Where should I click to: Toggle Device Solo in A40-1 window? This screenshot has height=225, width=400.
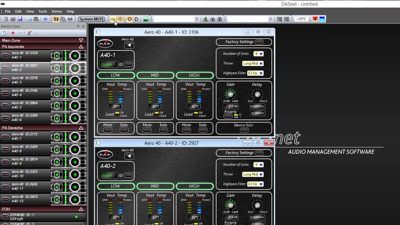pos(244,130)
